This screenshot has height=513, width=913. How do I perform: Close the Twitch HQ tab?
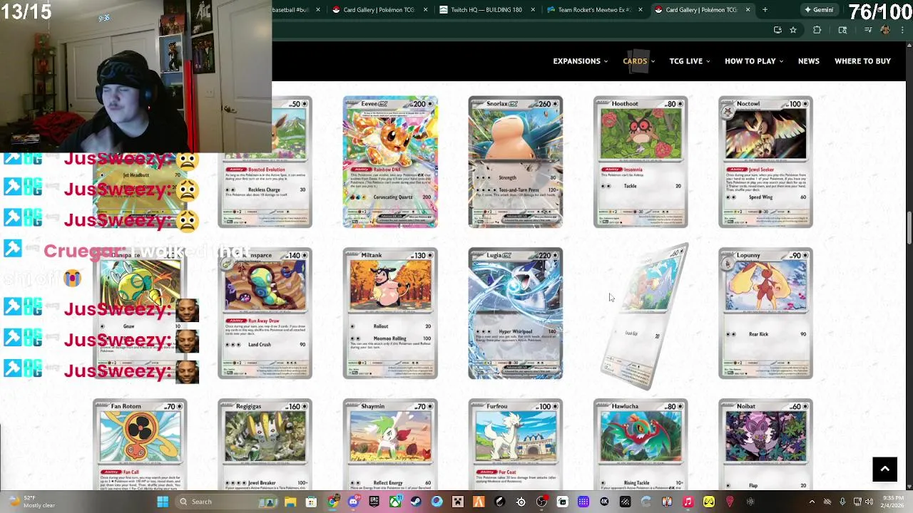[533, 10]
